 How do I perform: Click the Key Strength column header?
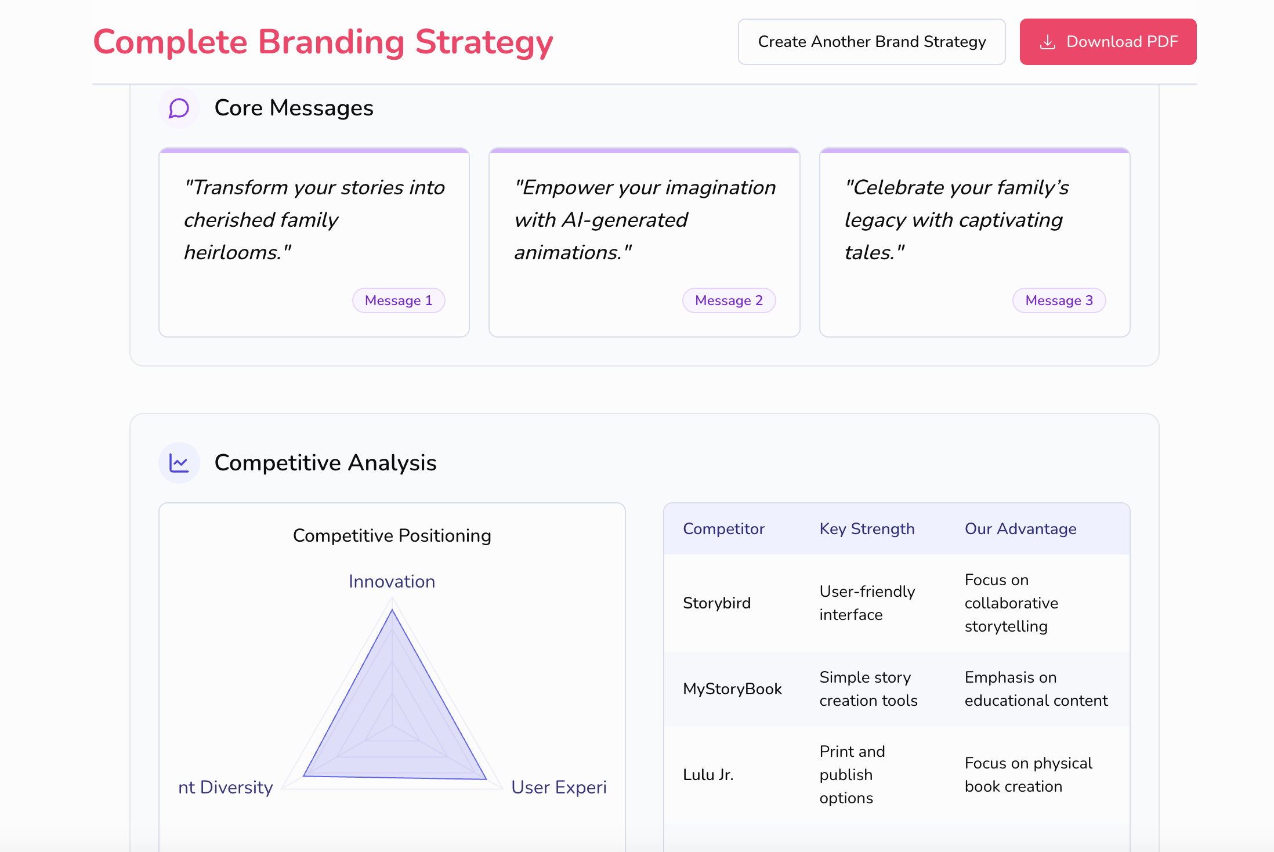867,529
